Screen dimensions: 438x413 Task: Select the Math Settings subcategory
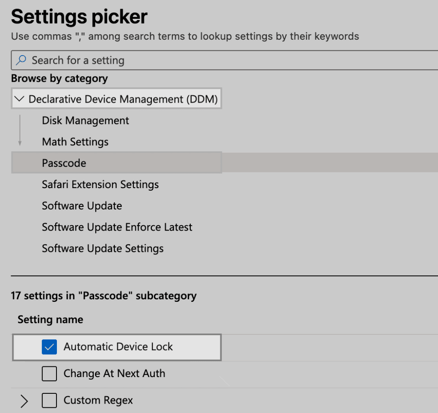pos(75,142)
